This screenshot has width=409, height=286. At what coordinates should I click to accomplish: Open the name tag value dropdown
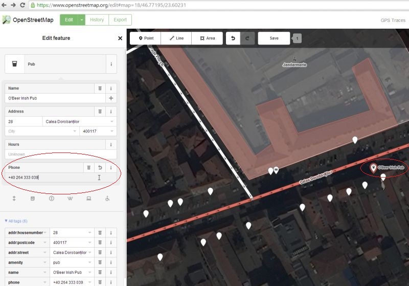(89, 272)
